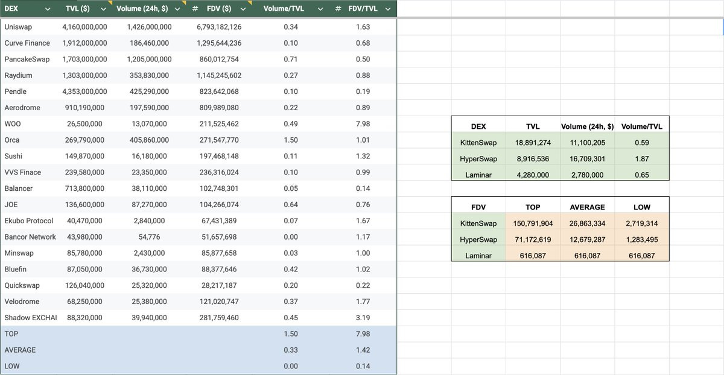Click the LOW row's FDV/TVL value 0.14

[363, 367]
